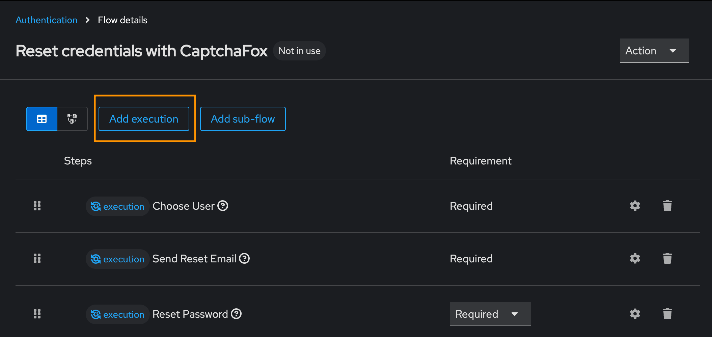The height and width of the screenshot is (337, 712).
Task: Go back to Authentication breadcrumb
Action: (x=47, y=20)
